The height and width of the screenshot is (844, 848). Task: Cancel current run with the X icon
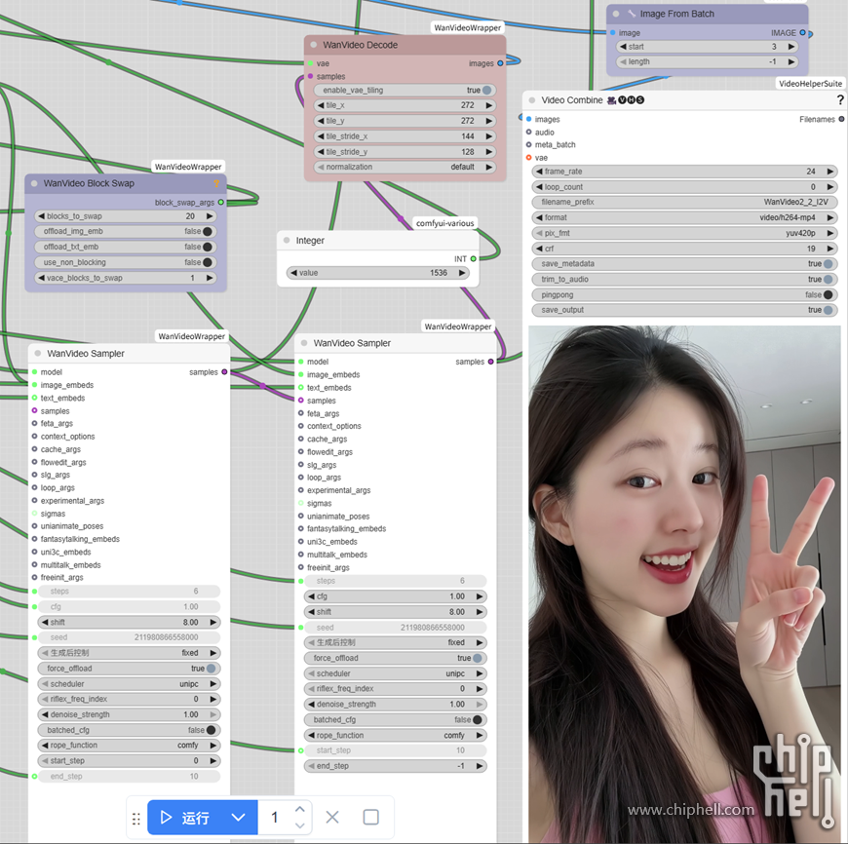(x=332, y=817)
